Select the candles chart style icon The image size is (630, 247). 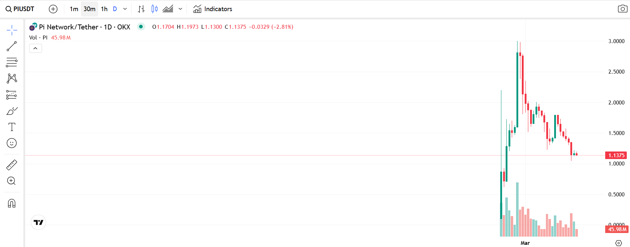point(155,9)
